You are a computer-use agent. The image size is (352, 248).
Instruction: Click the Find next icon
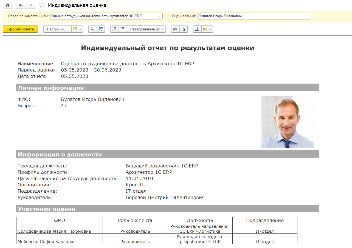(x=101, y=29)
